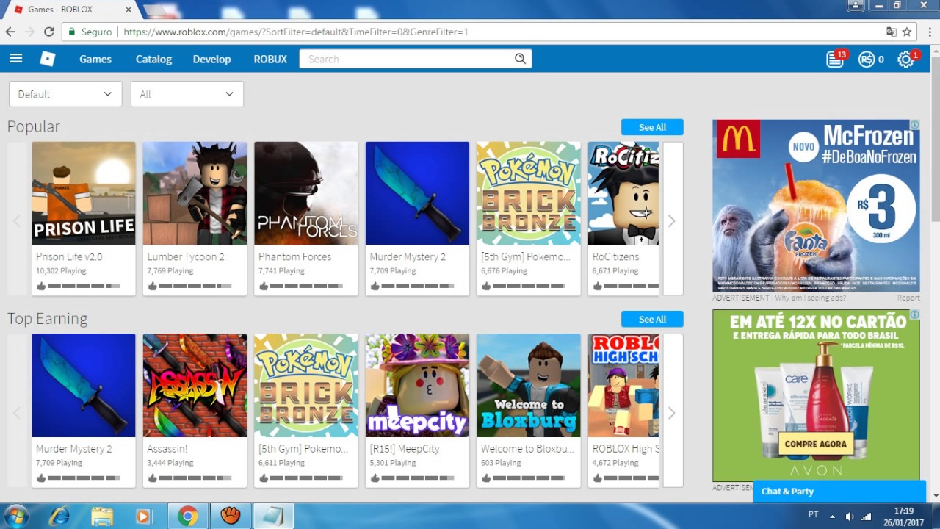
Task: Open Pokemon Brick Bronze thumbnail in Popular
Action: tap(529, 193)
